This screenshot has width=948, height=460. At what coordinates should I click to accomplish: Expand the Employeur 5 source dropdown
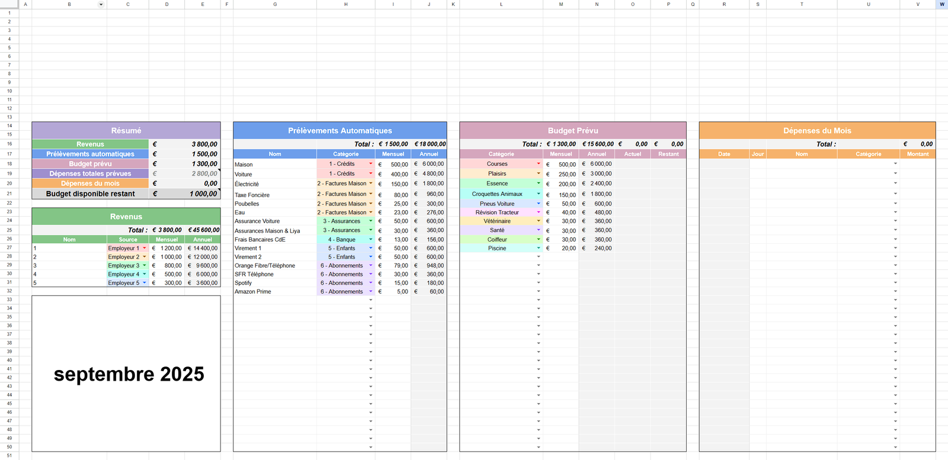tap(145, 283)
